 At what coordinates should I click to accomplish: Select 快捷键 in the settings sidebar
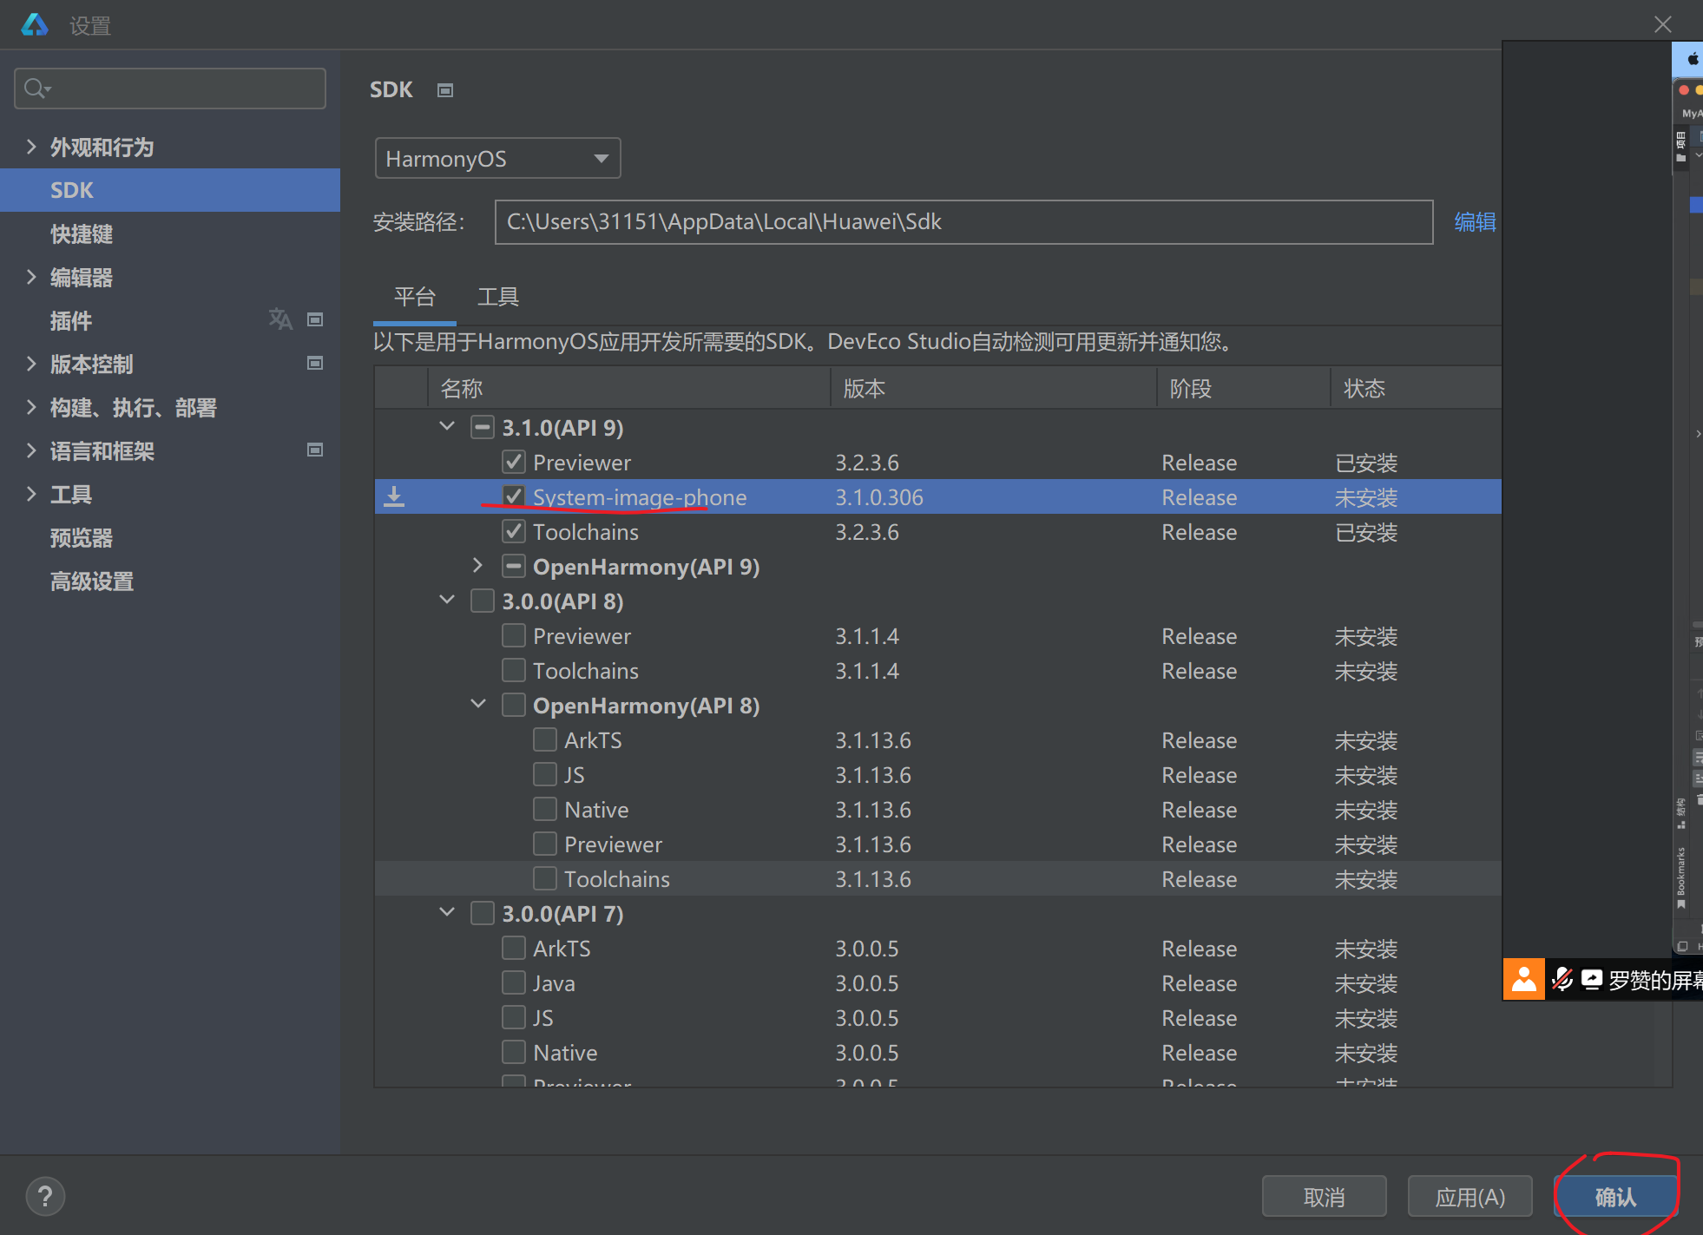tap(82, 233)
